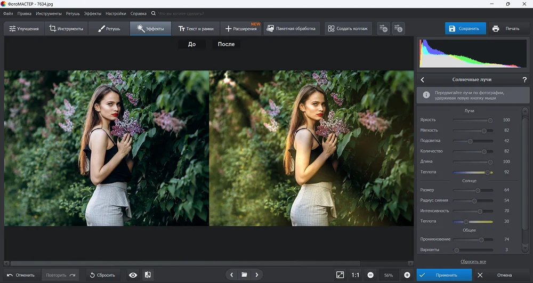Click the Отменить undo button
The height and width of the screenshot is (283, 533).
tap(21, 275)
